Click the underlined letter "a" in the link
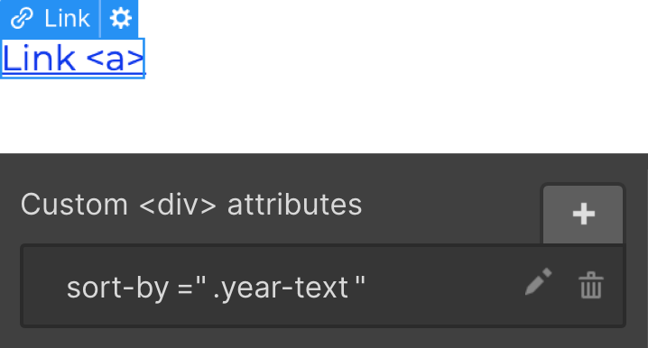648x348 pixels. pyautogui.click(x=115, y=60)
